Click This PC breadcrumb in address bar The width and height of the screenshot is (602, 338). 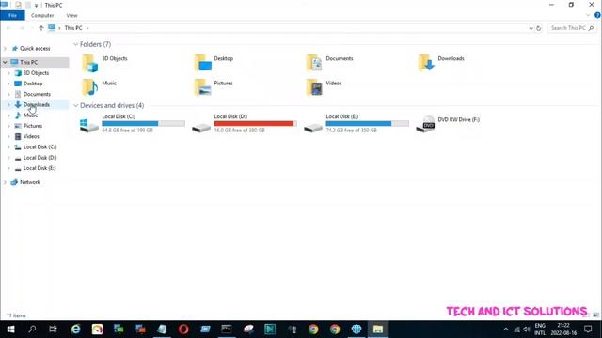click(x=73, y=28)
